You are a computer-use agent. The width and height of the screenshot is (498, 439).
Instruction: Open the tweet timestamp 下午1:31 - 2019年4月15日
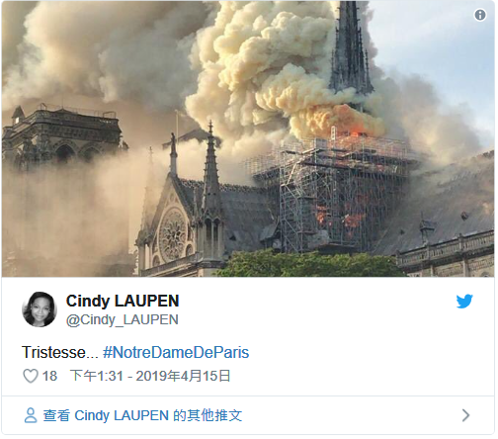[151, 378]
